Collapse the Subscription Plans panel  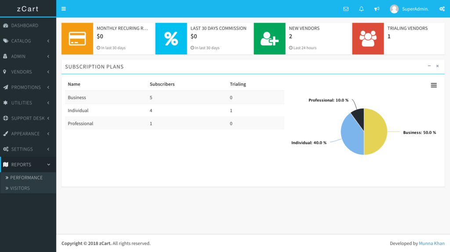[429, 66]
